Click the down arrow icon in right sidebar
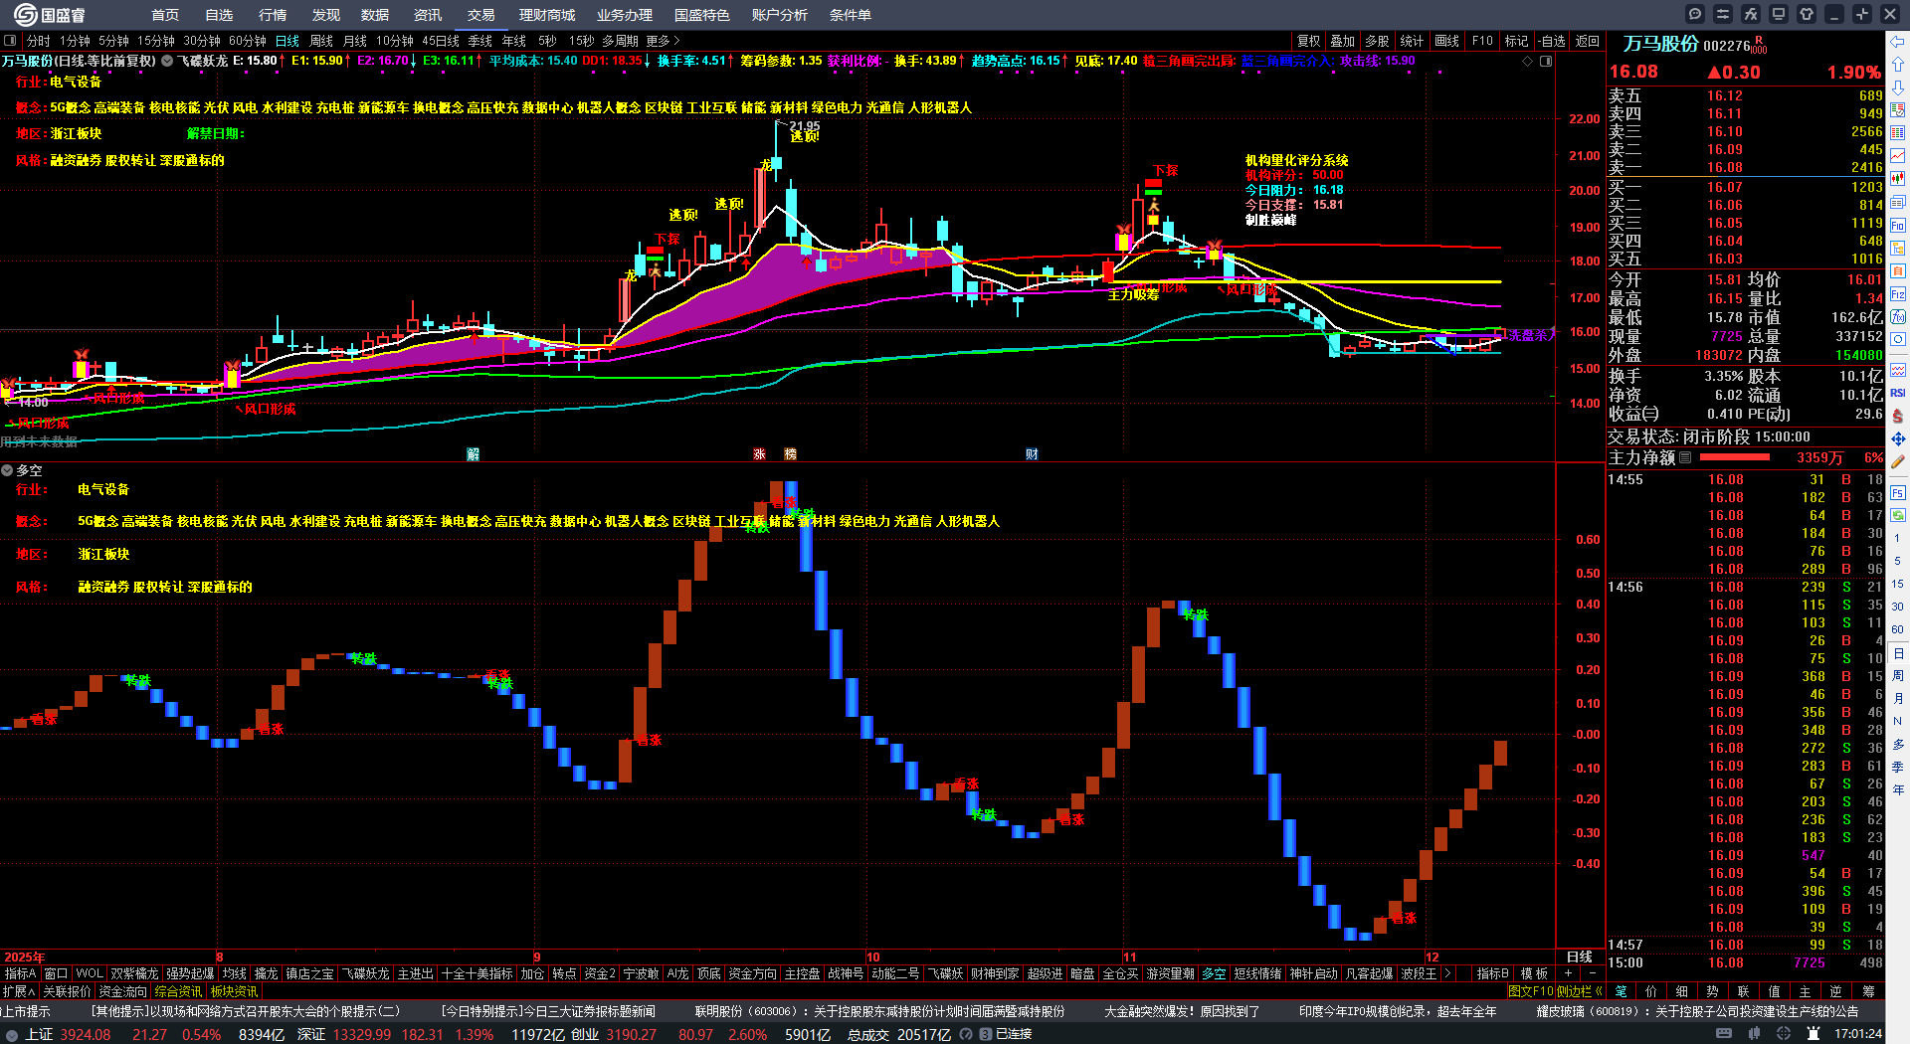The width and height of the screenshot is (1910, 1044). [1898, 87]
